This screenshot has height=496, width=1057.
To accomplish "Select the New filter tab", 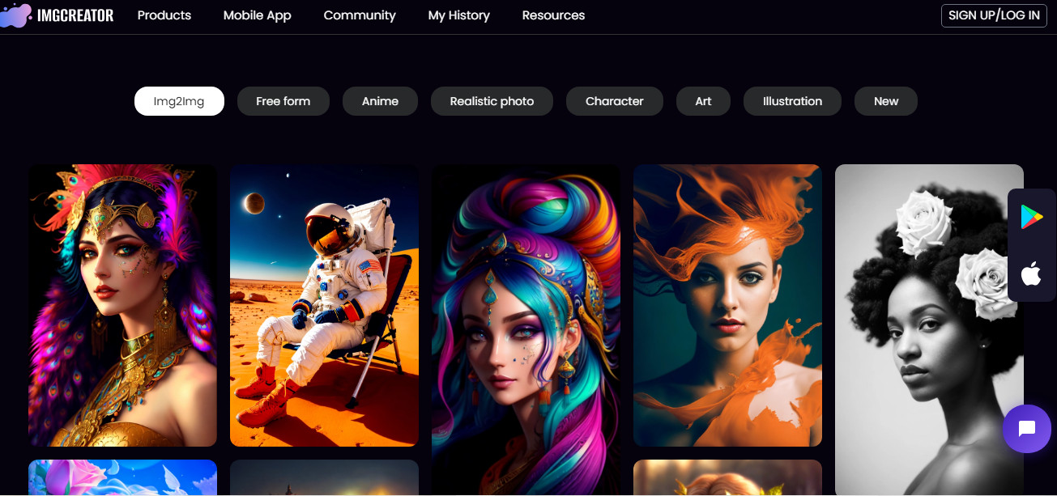I will click(x=886, y=101).
